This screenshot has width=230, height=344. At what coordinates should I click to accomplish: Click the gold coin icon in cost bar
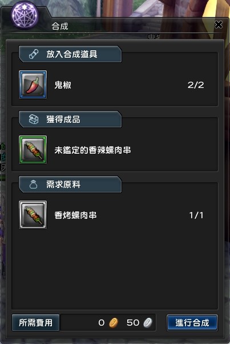click(x=114, y=323)
